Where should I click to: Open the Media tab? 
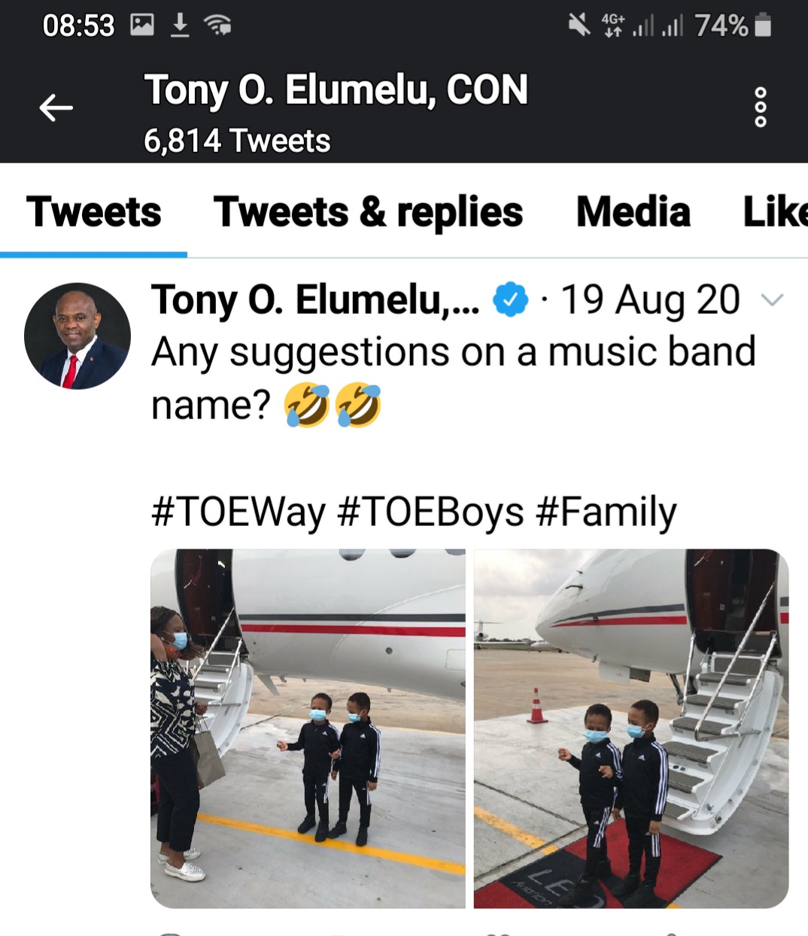coord(633,211)
